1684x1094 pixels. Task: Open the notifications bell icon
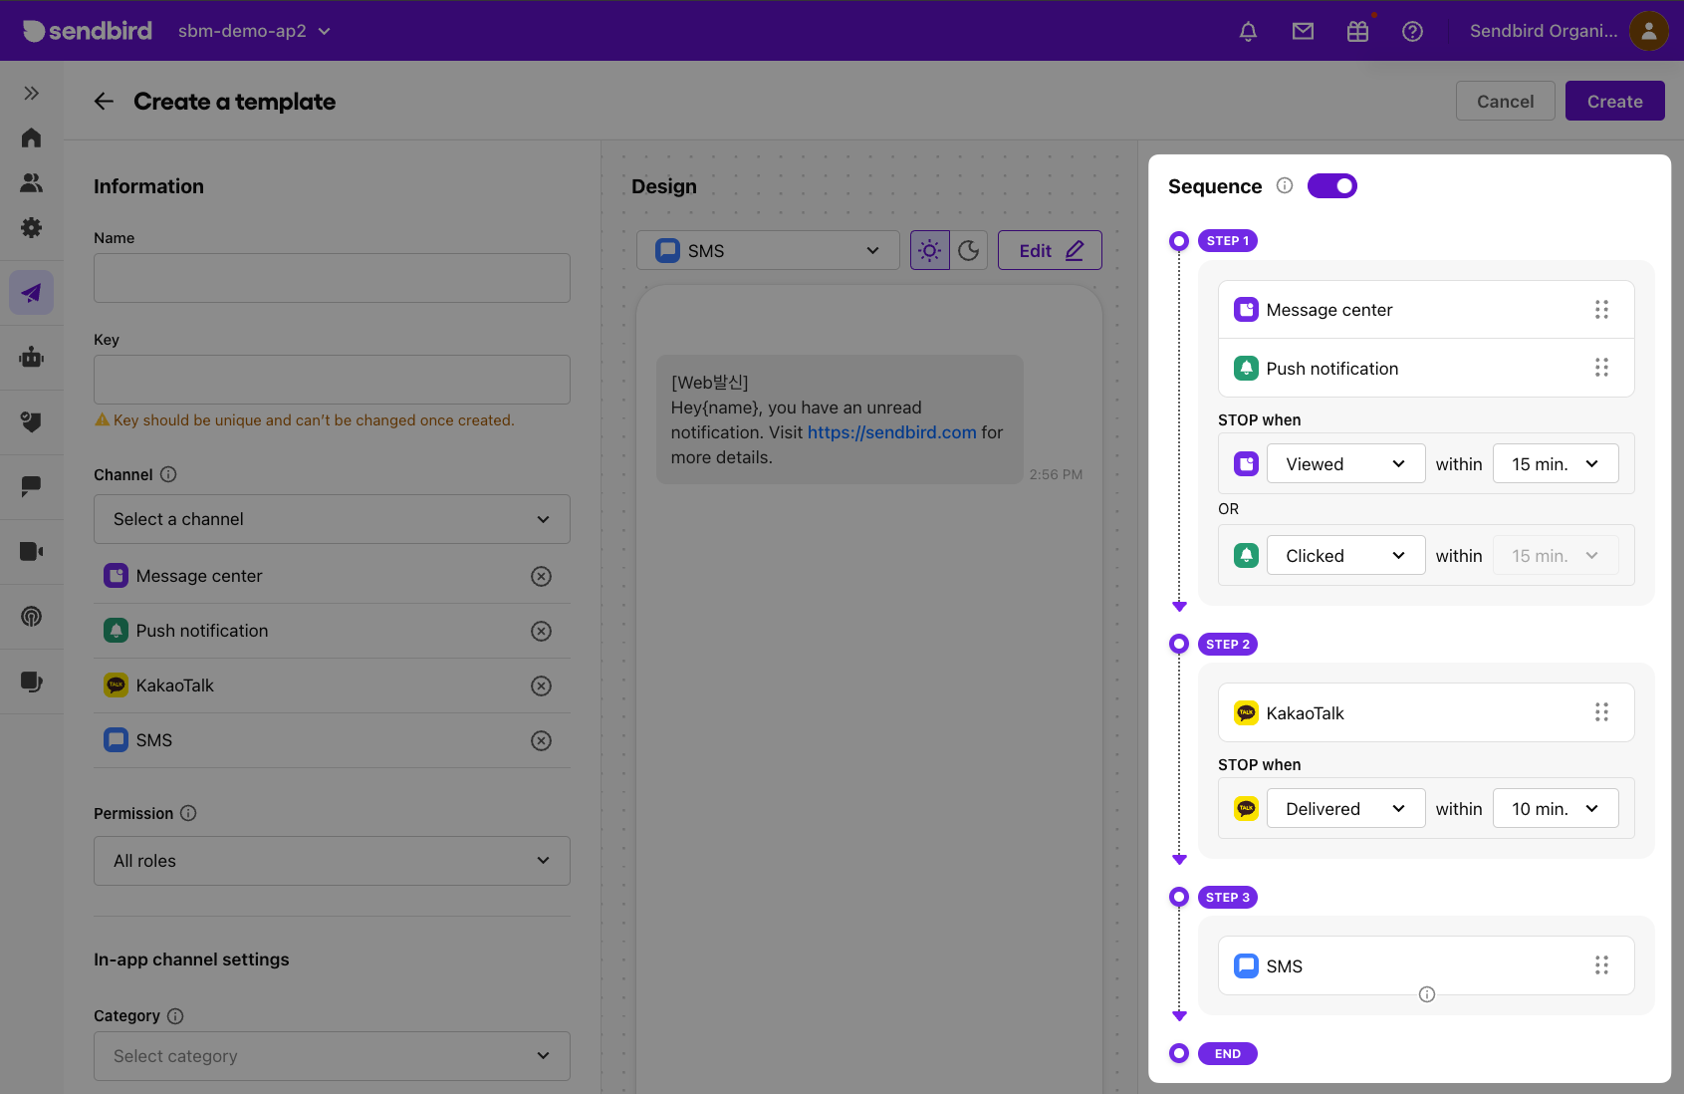[1248, 31]
